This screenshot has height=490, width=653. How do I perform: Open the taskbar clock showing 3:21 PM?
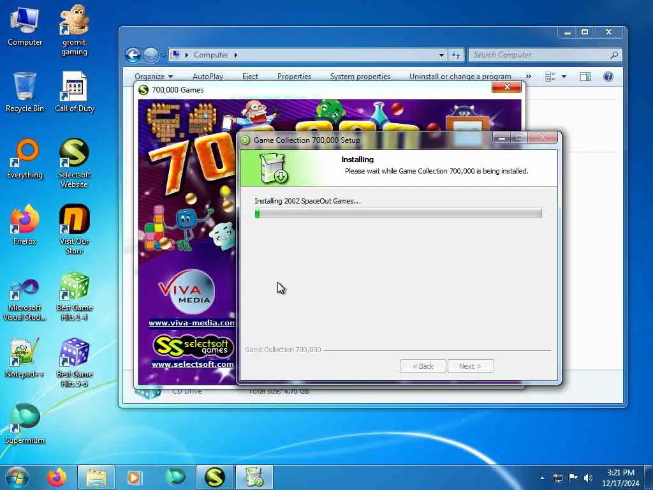pyautogui.click(x=620, y=478)
